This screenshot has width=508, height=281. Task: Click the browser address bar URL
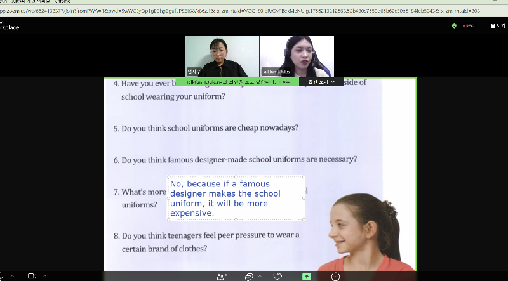point(254,11)
